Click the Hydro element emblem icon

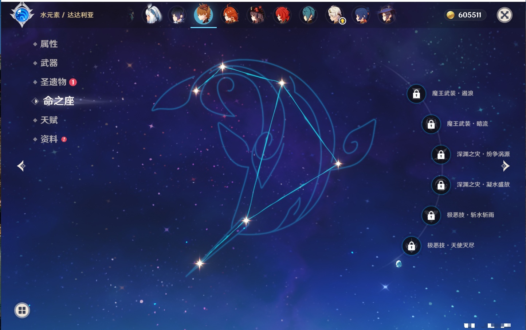click(x=22, y=15)
